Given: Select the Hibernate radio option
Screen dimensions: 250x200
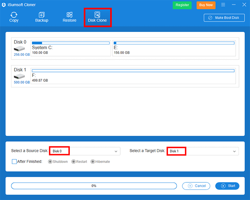Looking at the screenshot, I should coord(100,162).
